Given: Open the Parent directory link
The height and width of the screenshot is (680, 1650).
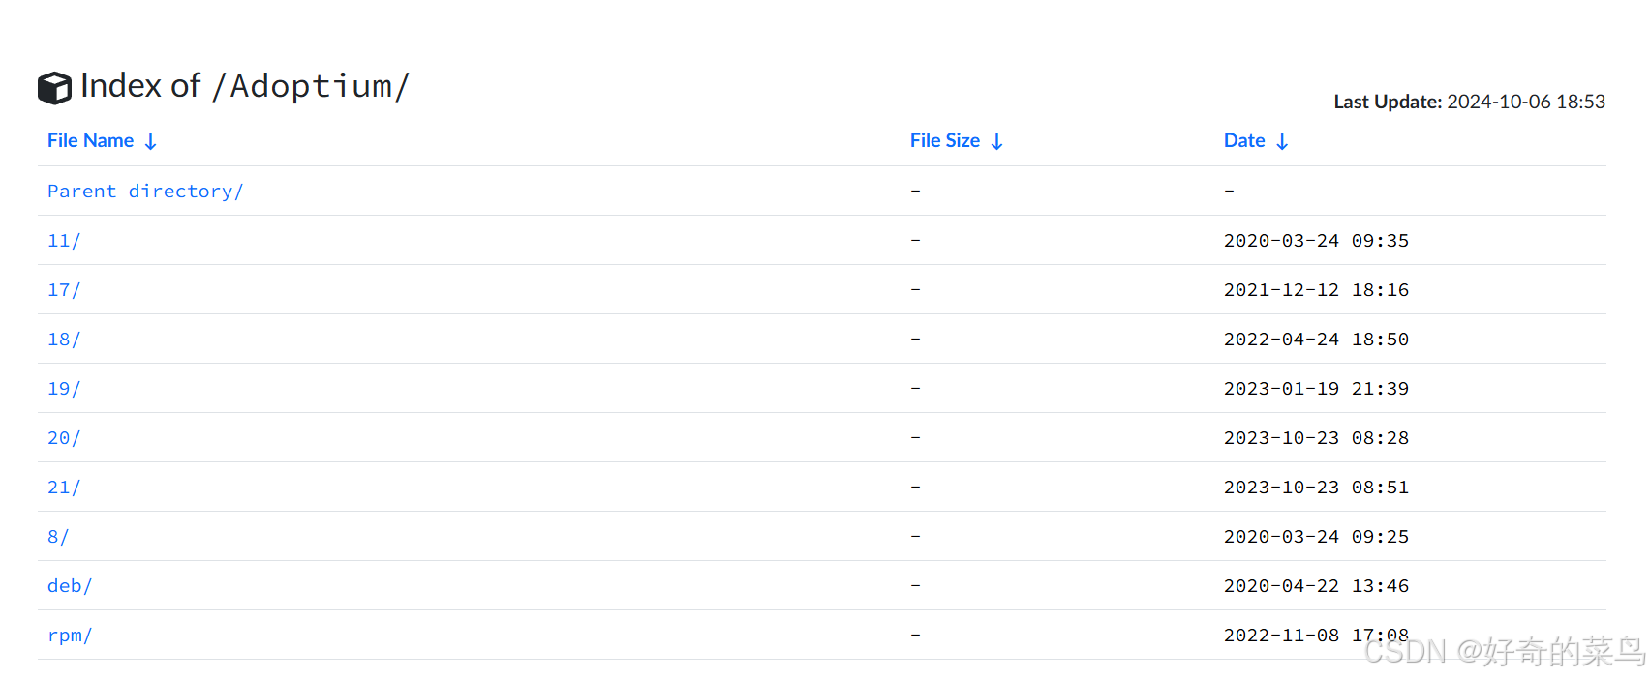Looking at the screenshot, I should coord(145,192).
